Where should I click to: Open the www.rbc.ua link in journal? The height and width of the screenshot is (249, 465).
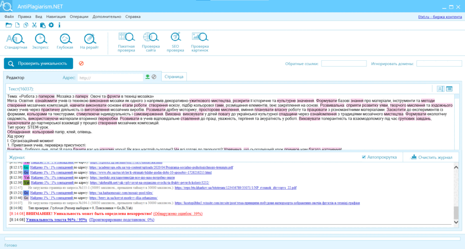(x=150, y=172)
